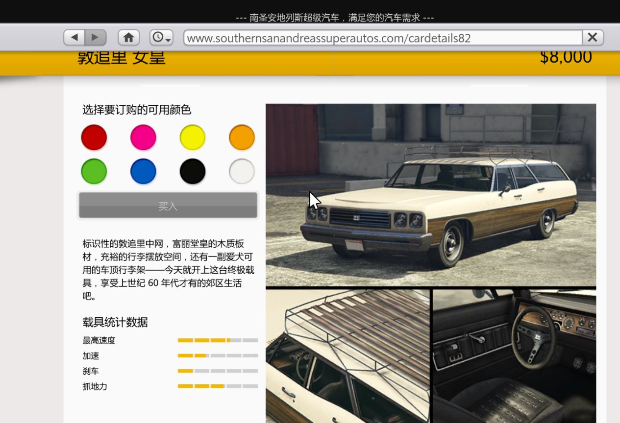Click the 刹车 stat bar
Image resolution: width=620 pixels, height=423 pixels.
click(x=218, y=371)
